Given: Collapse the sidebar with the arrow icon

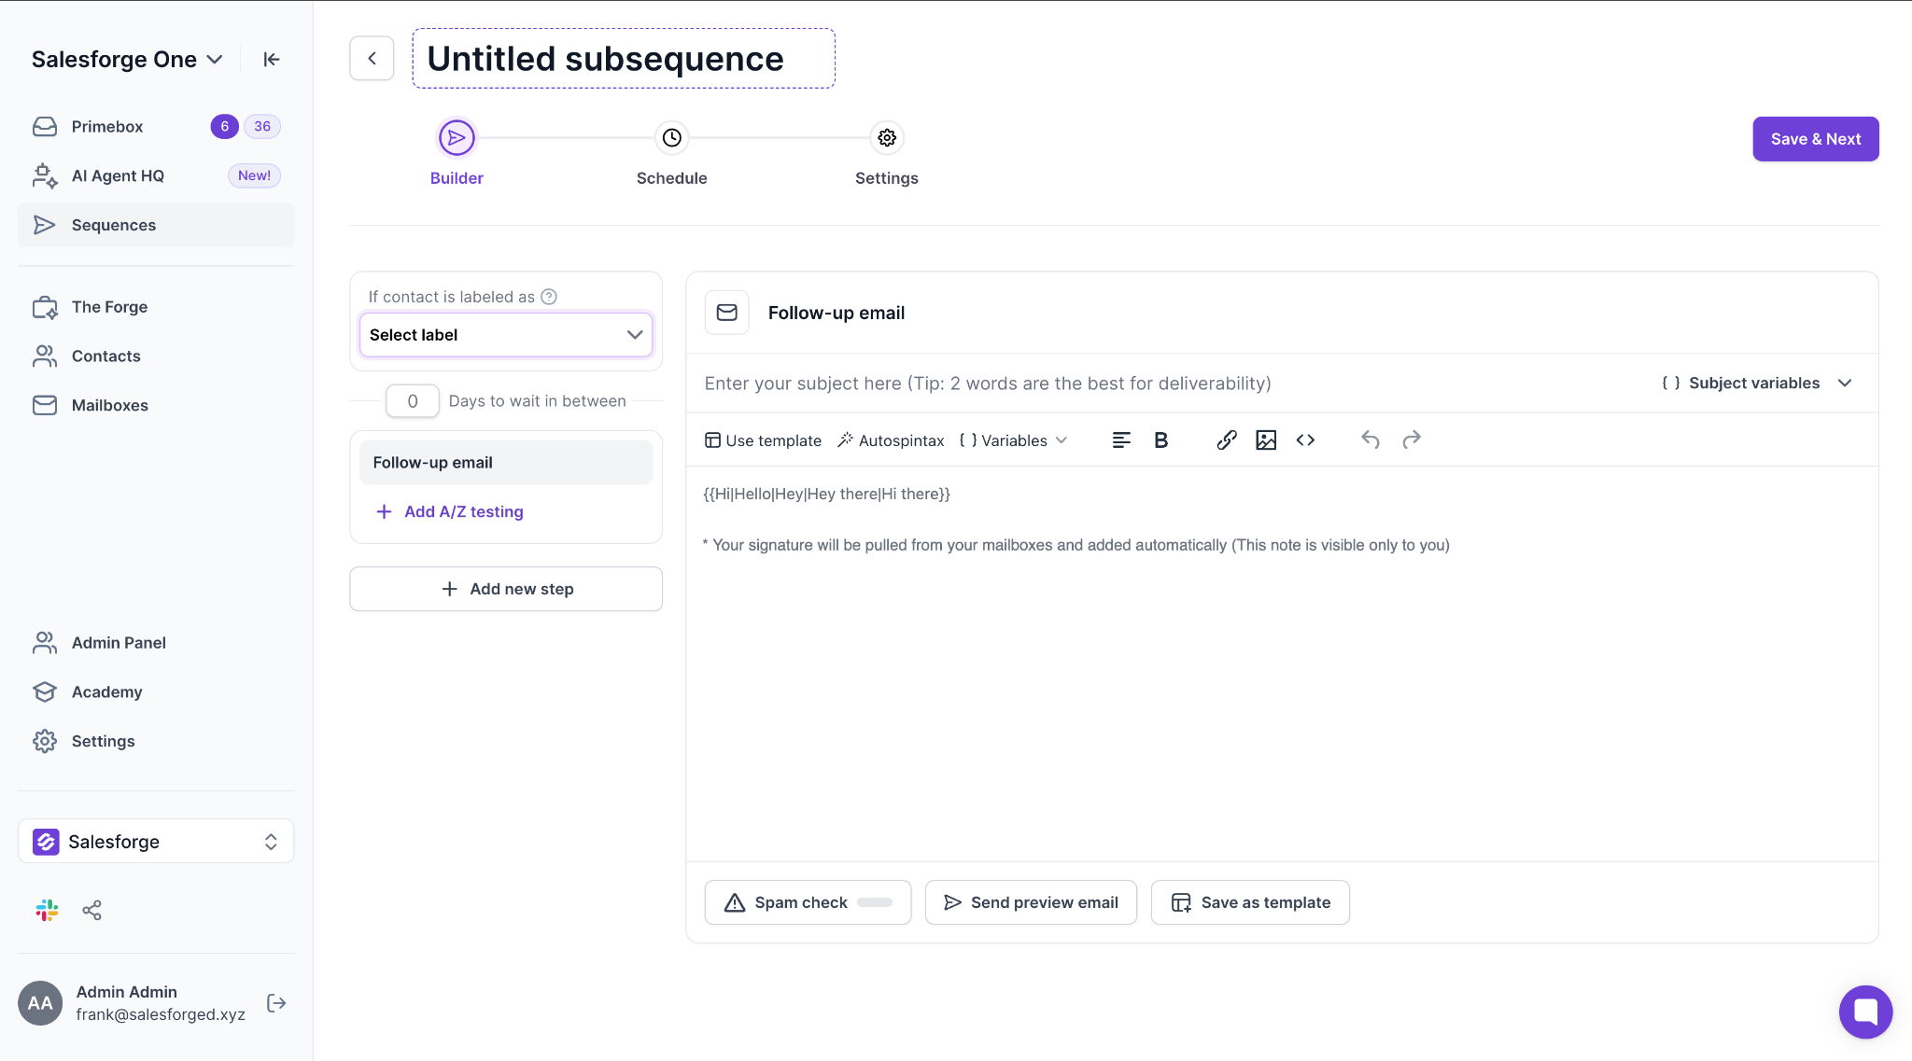Looking at the screenshot, I should [x=272, y=59].
